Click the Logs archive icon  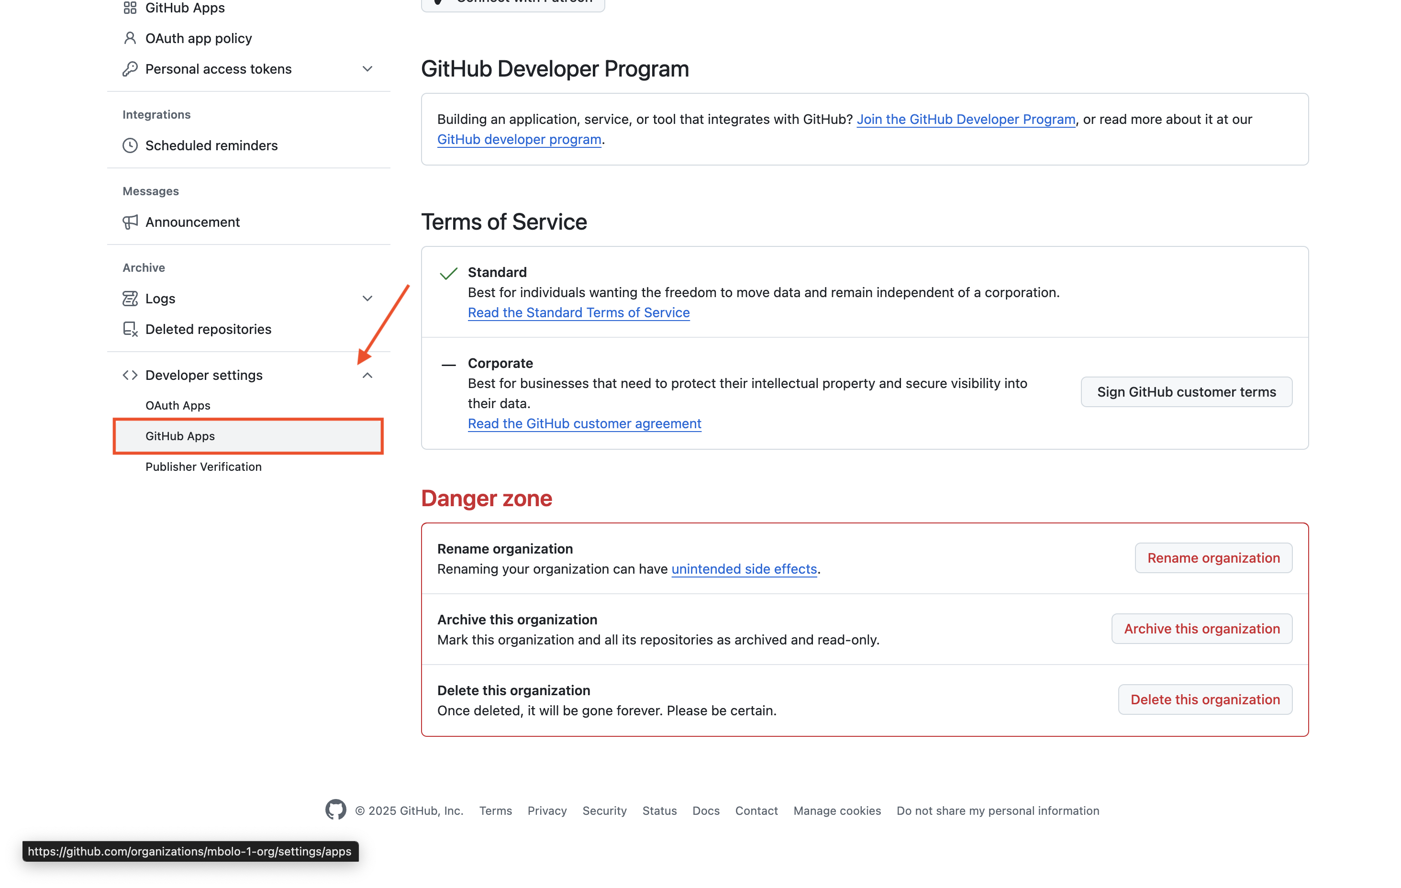click(130, 298)
